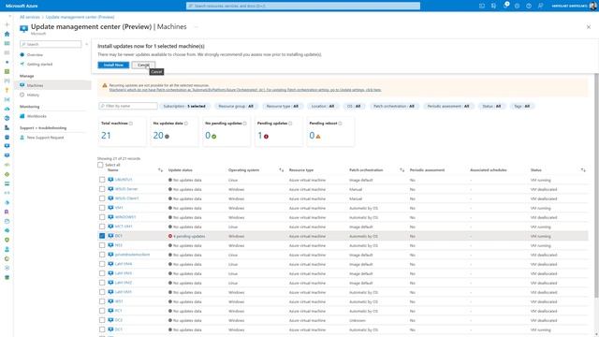Open the Subscription filter pill
599x337 pixels.
184,106
